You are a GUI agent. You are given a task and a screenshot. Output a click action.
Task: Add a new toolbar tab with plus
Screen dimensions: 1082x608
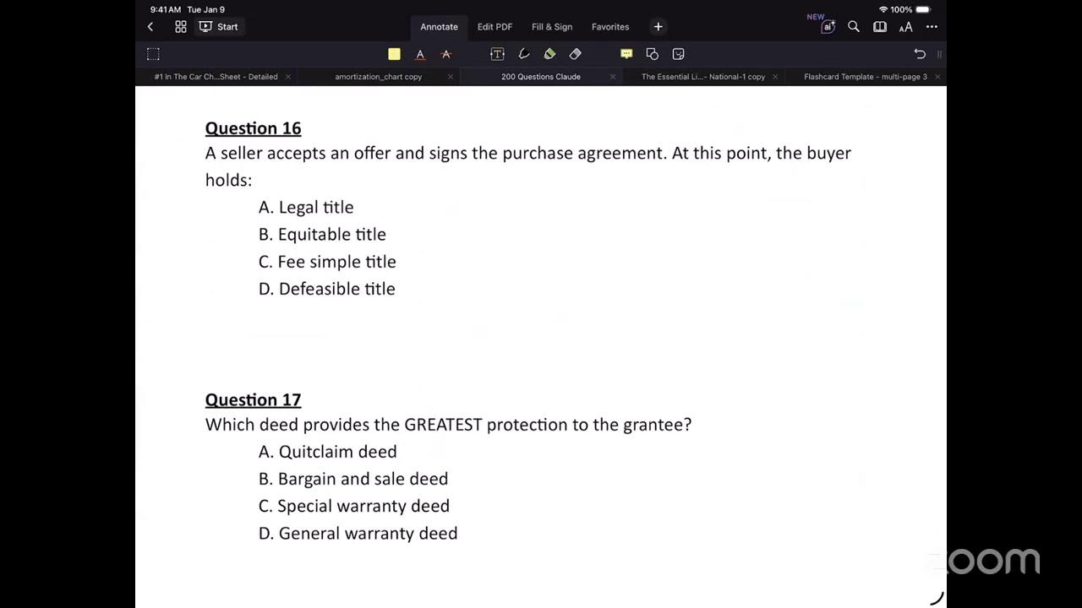(658, 27)
